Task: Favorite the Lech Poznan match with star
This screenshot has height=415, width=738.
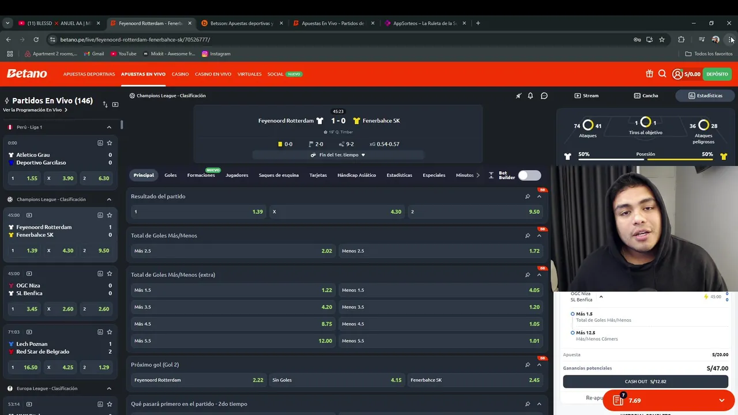Action: [110, 332]
